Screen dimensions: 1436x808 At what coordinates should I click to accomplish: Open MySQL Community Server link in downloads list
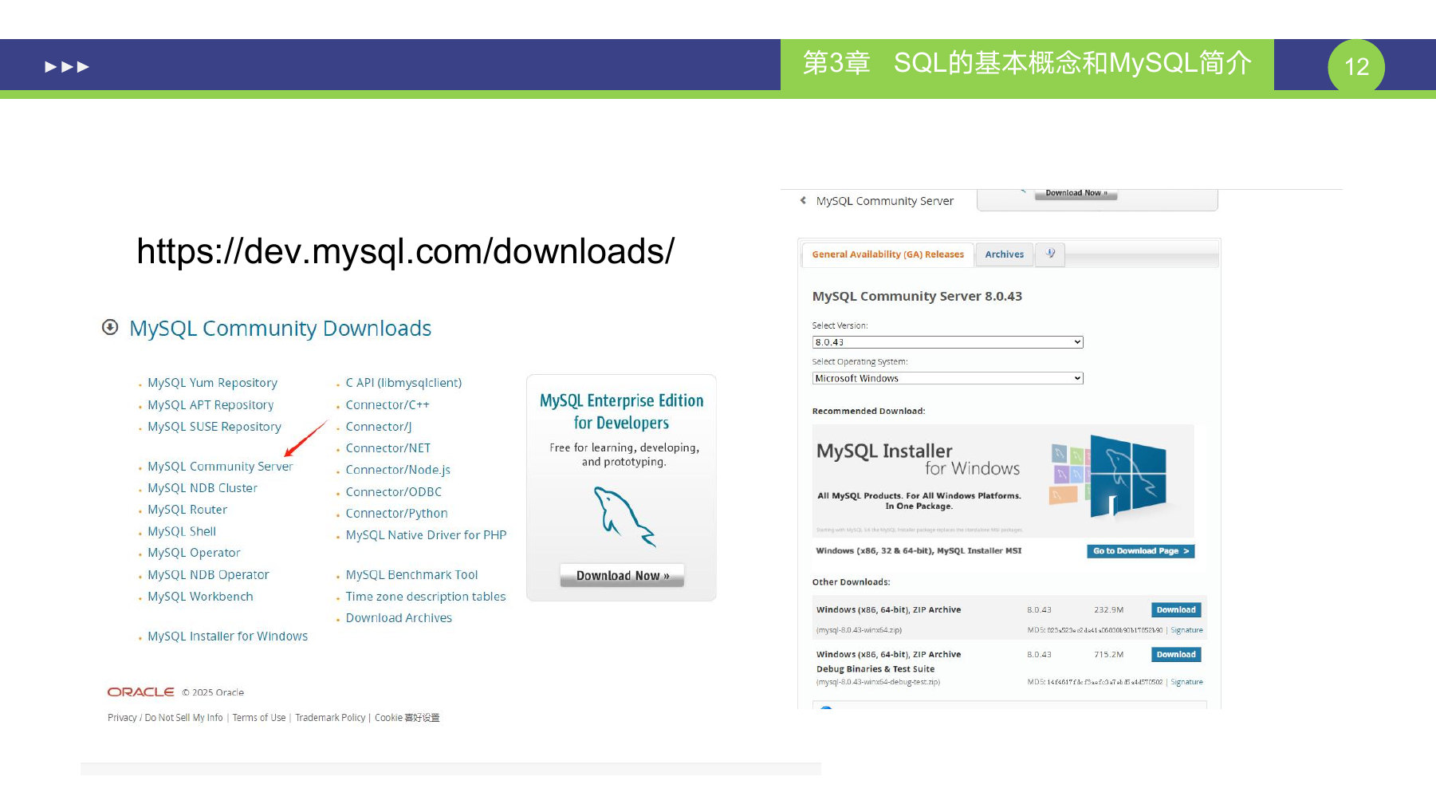220,467
